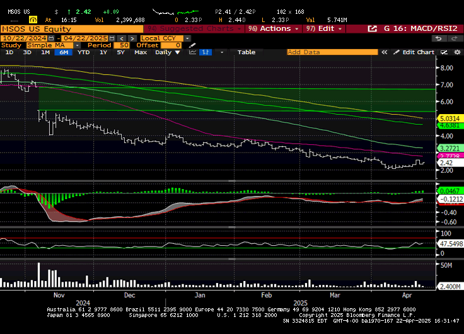
Task: Click the MSOS US Equity security field
Action: (x=72, y=29)
